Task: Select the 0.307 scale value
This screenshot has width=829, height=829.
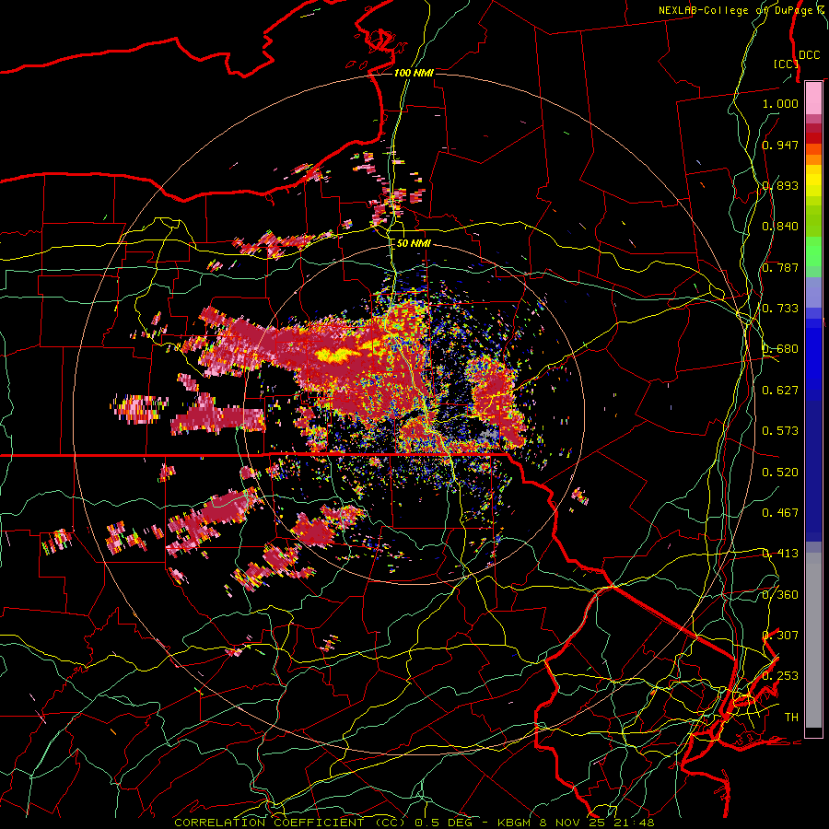Action: [780, 636]
